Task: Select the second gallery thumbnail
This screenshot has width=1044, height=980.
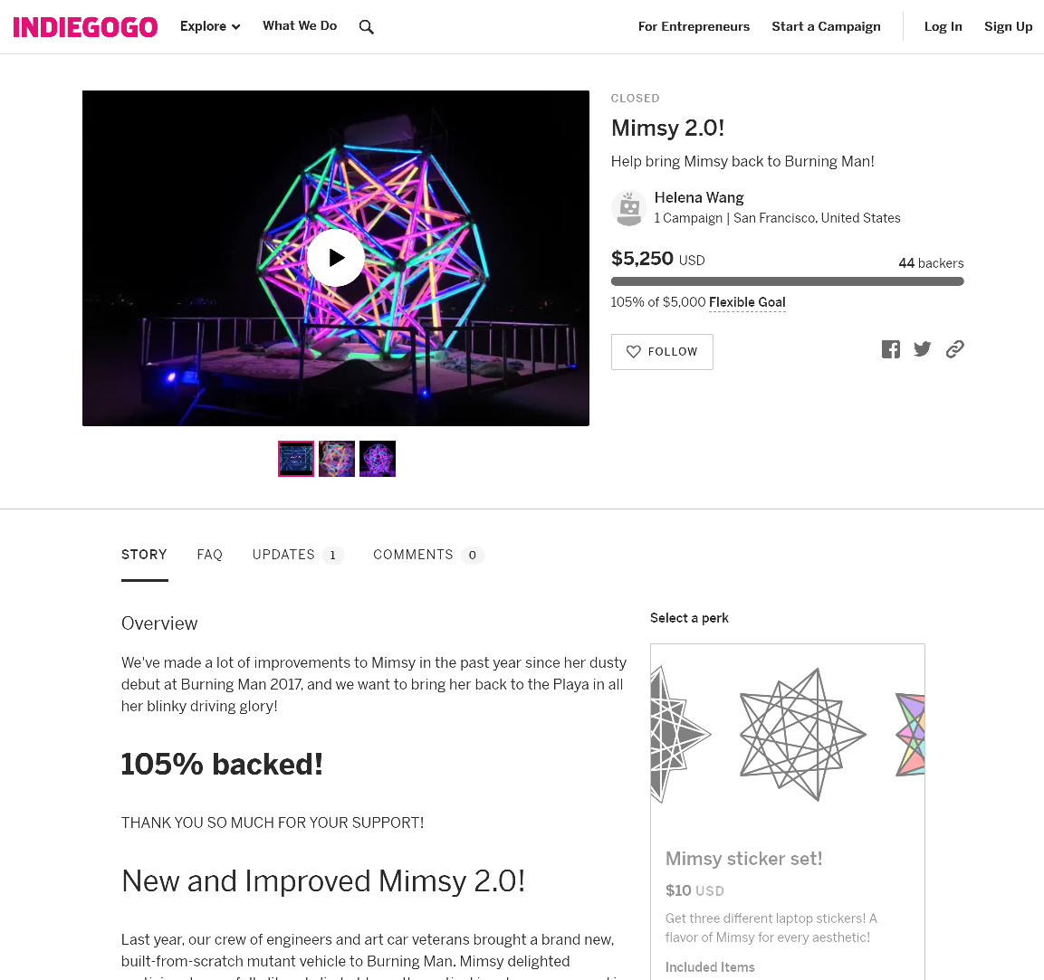Action: click(x=336, y=459)
